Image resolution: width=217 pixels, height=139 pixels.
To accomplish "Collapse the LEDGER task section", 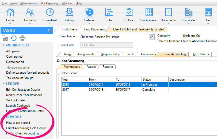I will coord(3,84).
